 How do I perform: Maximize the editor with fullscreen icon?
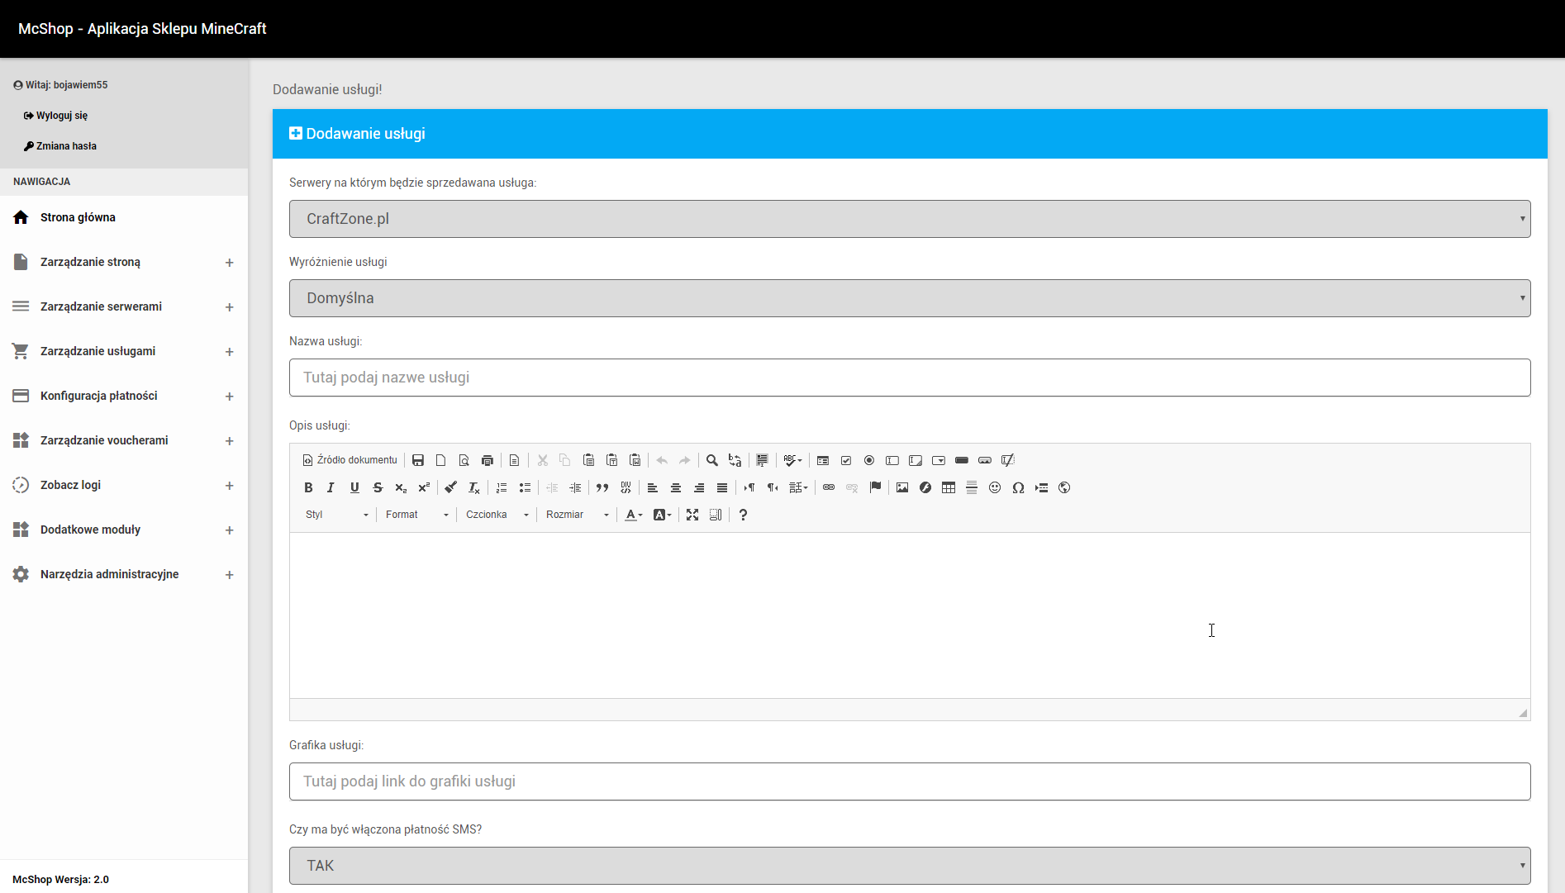tap(692, 515)
